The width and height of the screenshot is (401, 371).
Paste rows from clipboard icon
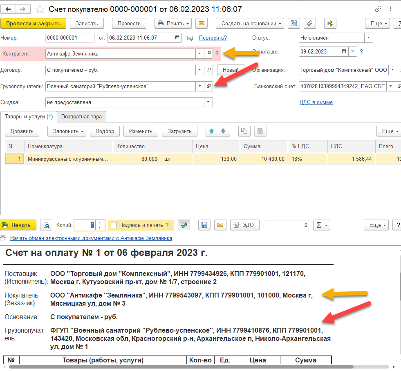pyautogui.click(x=260, y=131)
